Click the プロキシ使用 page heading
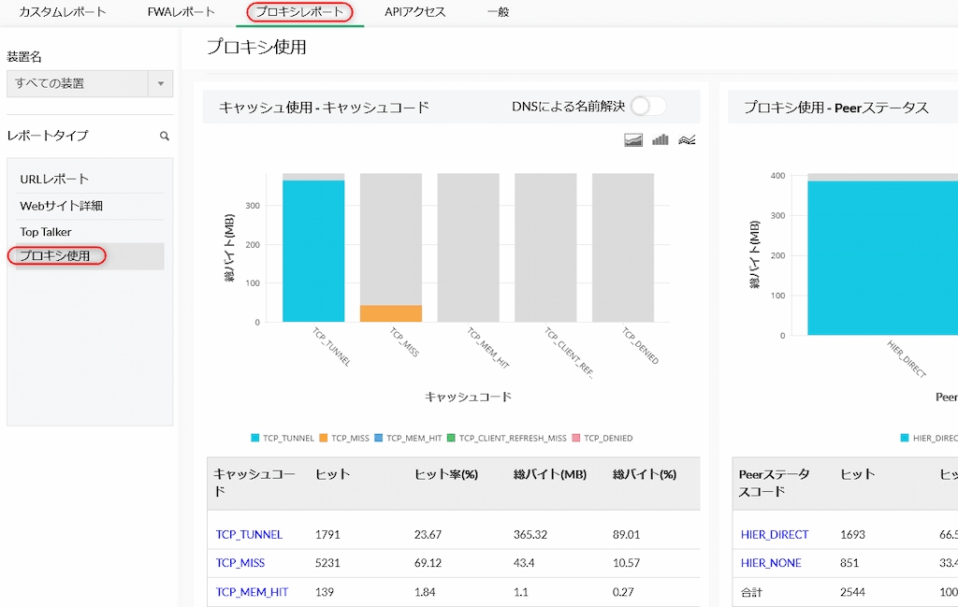958x607 pixels. pyautogui.click(x=256, y=47)
